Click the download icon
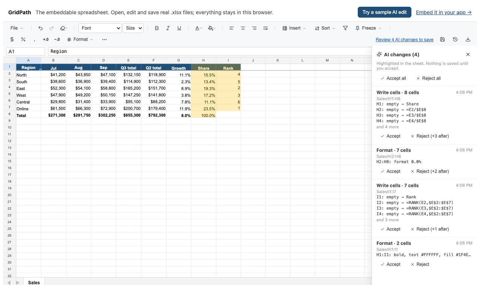 468,39
